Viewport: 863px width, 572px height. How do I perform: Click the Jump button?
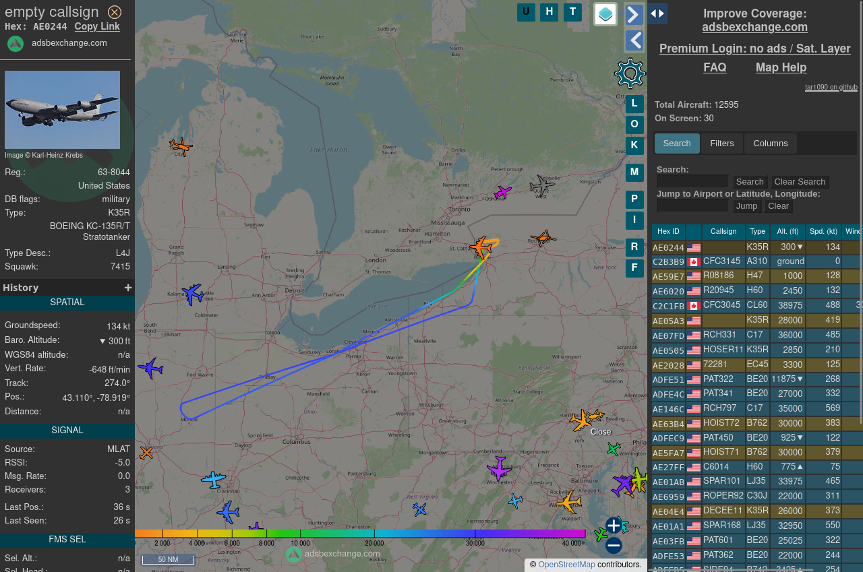click(746, 206)
